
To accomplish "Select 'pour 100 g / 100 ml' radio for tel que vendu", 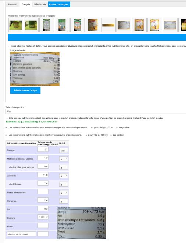I will click(x=92, y=128).
